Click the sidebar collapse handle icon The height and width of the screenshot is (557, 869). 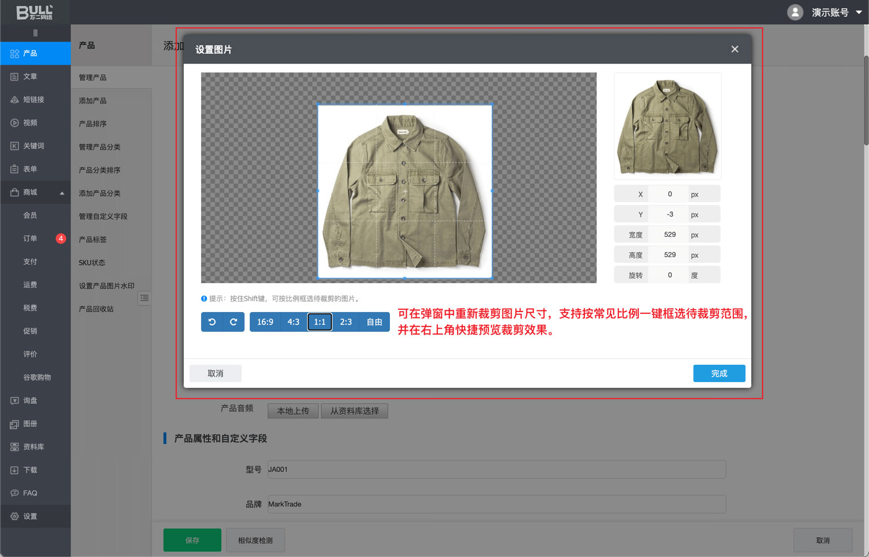[x=35, y=33]
